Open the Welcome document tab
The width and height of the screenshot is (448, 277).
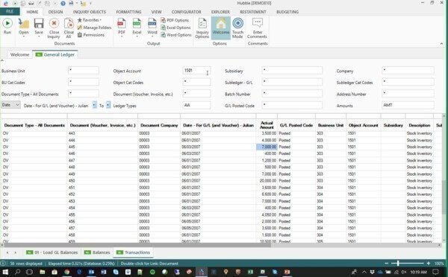[19, 54]
